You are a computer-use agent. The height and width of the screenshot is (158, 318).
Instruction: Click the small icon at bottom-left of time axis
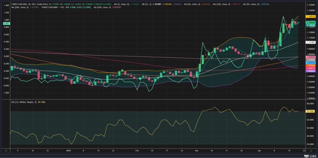6,150
